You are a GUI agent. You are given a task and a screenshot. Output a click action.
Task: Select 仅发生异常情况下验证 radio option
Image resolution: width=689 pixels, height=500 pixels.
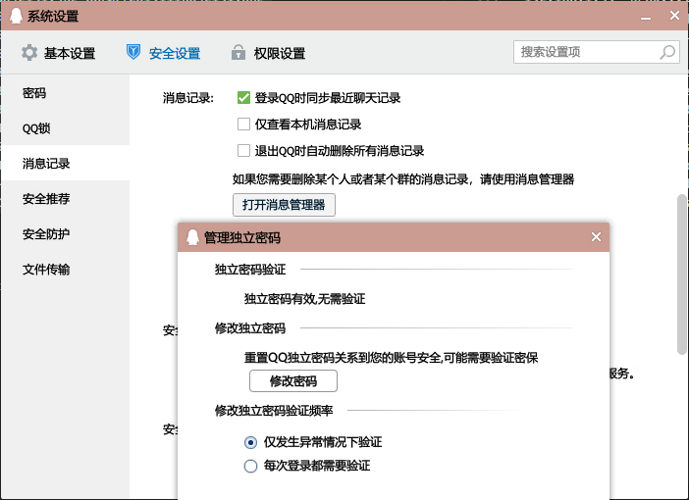(x=250, y=442)
